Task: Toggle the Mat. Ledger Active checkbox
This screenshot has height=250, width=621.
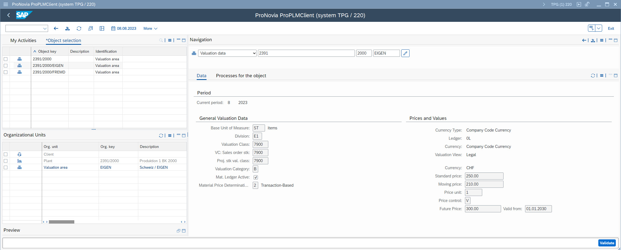Action: (x=256, y=177)
